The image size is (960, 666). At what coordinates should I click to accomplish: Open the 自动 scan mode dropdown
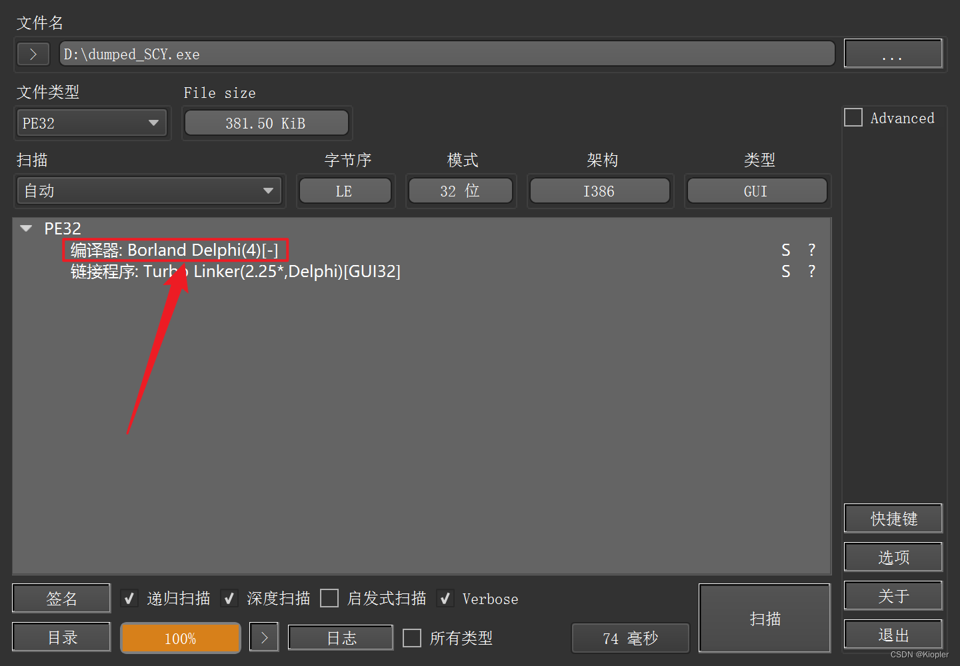coord(149,191)
